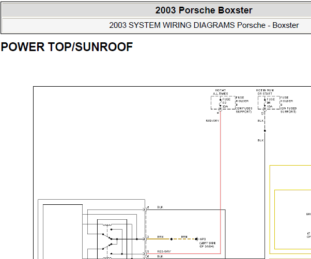Click the 'RED/GRY' wire label at connector pin 3

click(x=164, y=251)
